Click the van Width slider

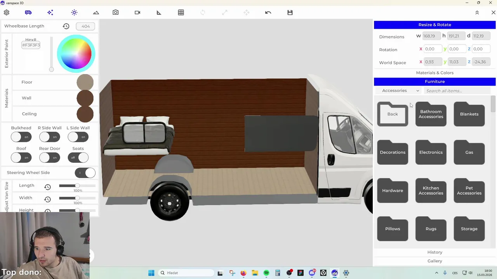[x=77, y=198]
